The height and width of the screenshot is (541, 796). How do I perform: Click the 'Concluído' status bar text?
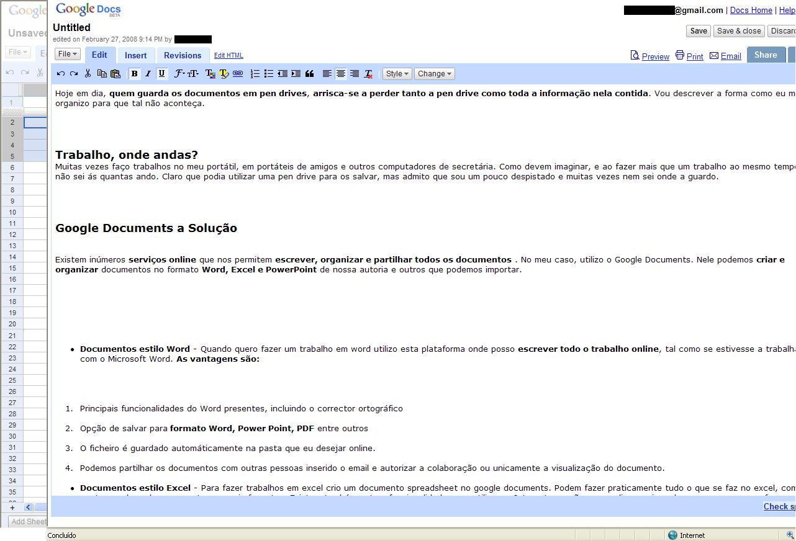click(61, 535)
